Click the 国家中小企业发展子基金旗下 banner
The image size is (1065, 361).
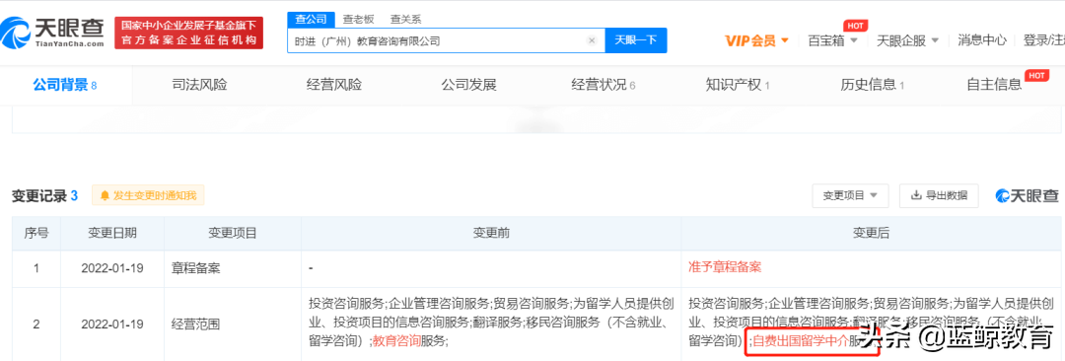188,33
